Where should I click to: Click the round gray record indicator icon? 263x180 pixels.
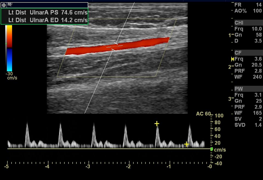pos(4,5)
